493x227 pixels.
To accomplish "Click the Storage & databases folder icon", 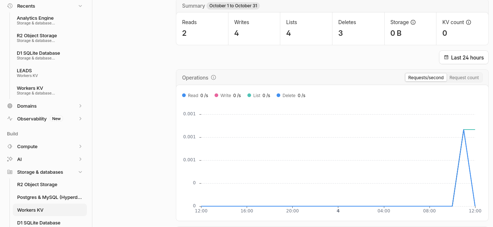I will tap(10, 172).
